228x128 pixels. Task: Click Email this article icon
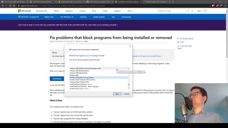[178, 39]
